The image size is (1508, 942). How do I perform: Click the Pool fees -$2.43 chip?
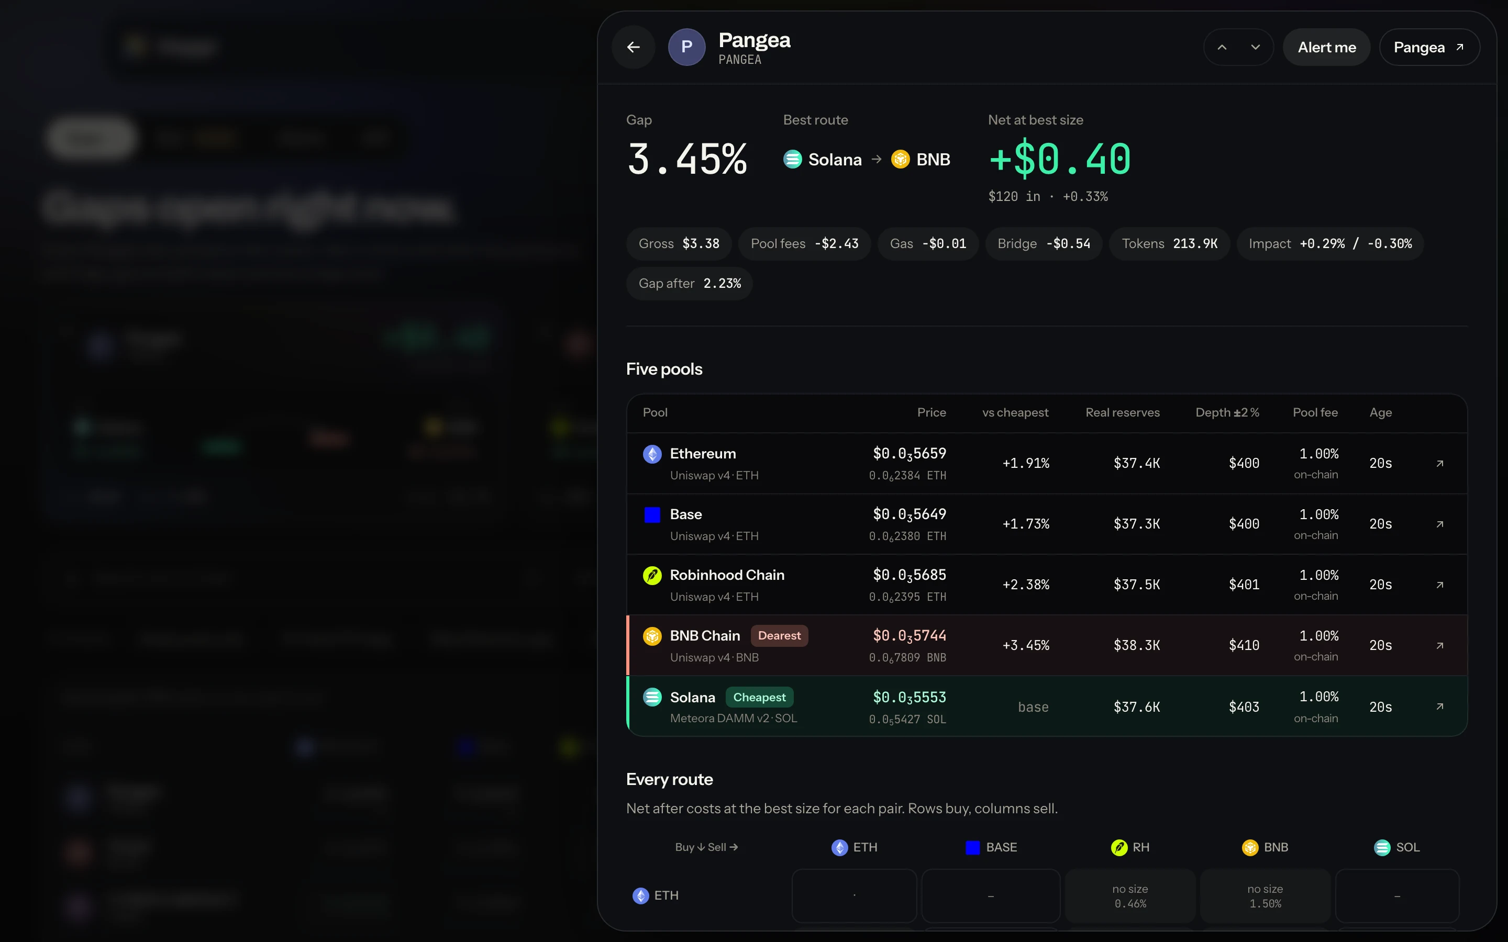tap(804, 243)
